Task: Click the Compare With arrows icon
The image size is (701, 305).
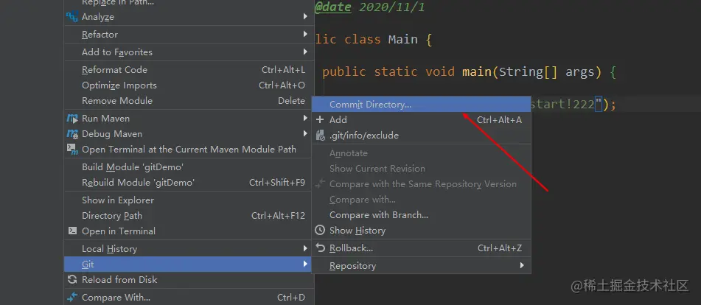Action: click(x=72, y=298)
